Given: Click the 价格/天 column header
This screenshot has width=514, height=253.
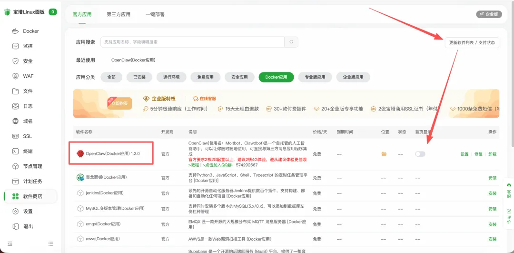Looking at the screenshot, I should point(320,132).
